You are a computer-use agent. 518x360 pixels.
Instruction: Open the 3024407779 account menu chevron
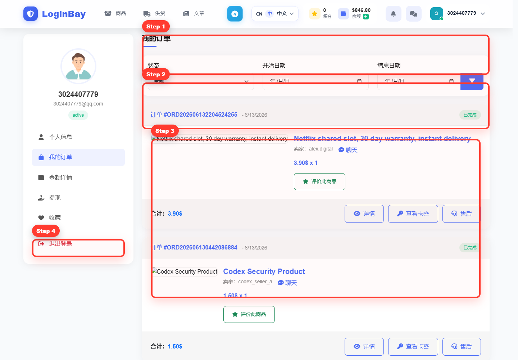coord(483,14)
